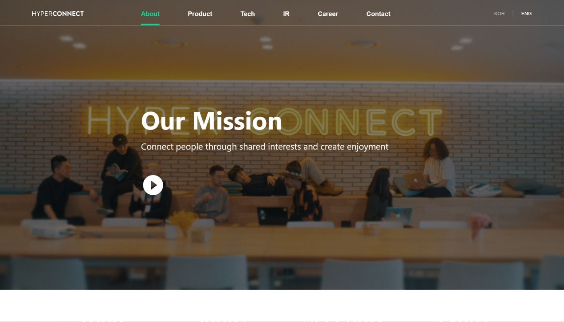Play the Our Mission video

click(x=153, y=185)
